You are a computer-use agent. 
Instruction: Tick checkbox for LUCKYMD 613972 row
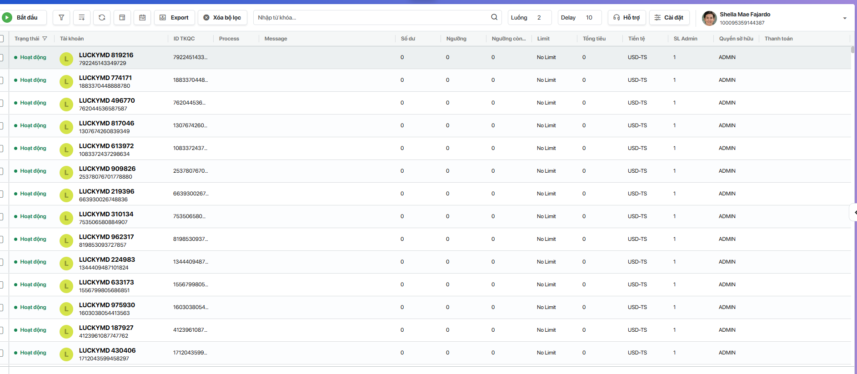[x=1, y=149]
